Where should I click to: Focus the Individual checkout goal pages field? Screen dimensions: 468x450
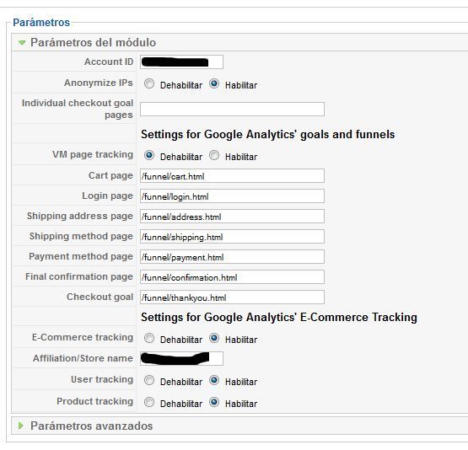[x=232, y=110]
